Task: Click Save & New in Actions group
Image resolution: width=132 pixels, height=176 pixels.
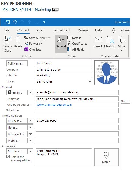Action: (x=35, y=38)
